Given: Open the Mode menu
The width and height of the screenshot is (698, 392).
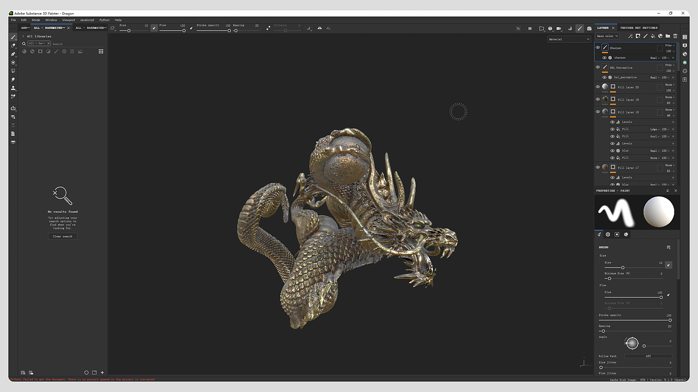Looking at the screenshot, I should [x=36, y=20].
